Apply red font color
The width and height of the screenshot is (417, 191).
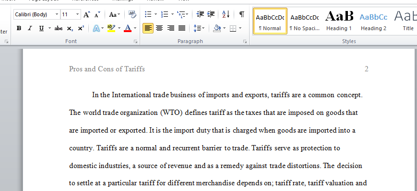[x=128, y=28]
